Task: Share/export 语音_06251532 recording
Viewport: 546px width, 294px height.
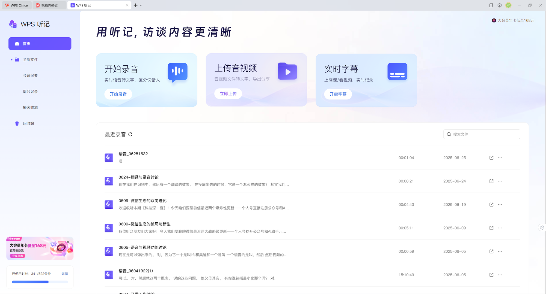Action: [x=491, y=158]
